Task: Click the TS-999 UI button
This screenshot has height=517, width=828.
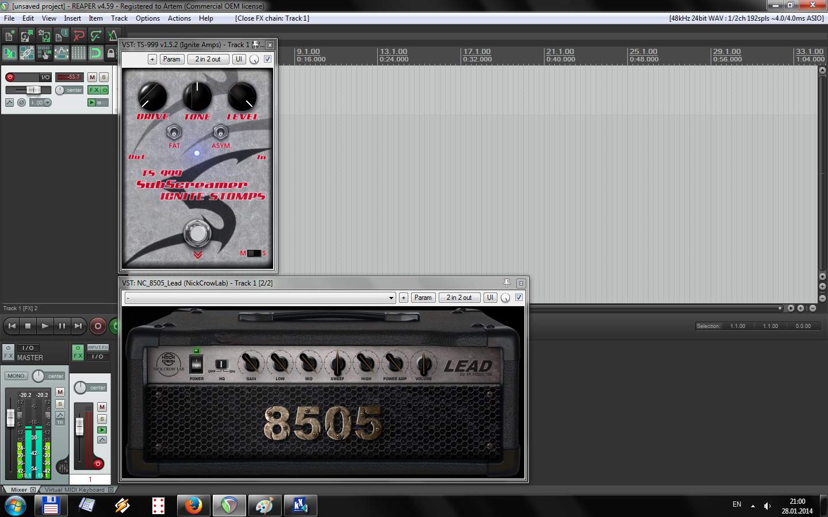Action: 239,59
